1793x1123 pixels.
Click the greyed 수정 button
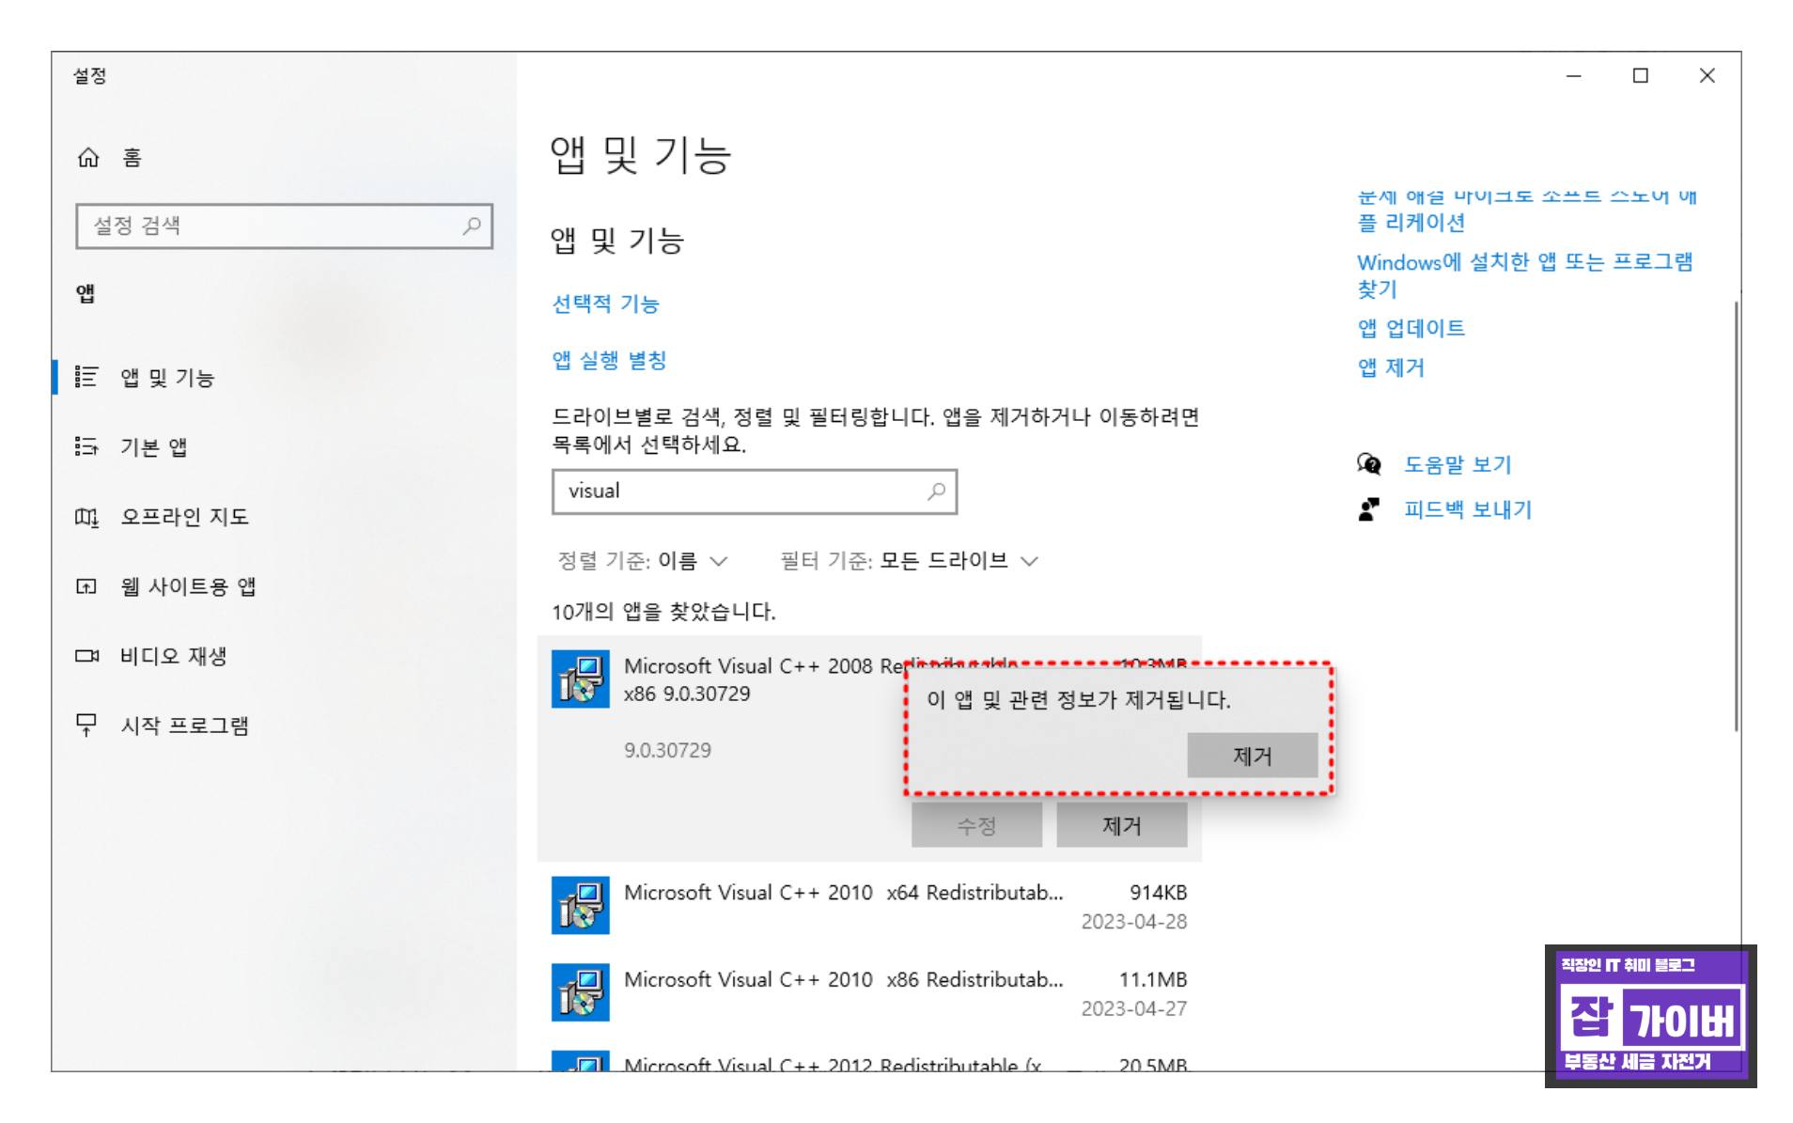(x=976, y=825)
